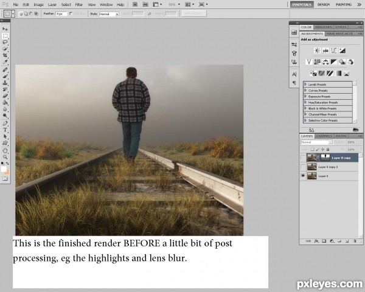365x292 pixels.
Task: Switch to the Painting workspace
Action: pos(343,4)
